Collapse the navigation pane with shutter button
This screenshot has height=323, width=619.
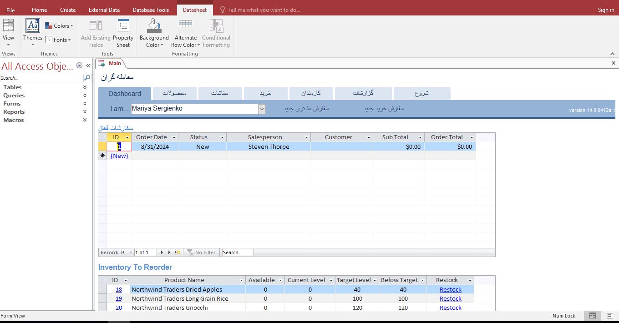tap(88, 66)
